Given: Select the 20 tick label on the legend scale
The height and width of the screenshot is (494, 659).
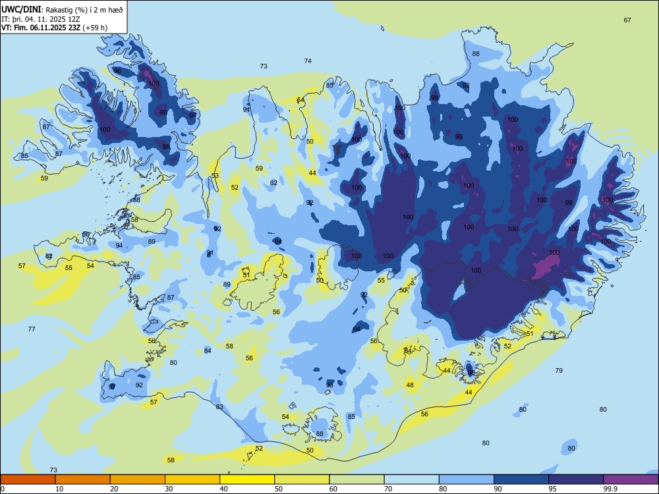Looking at the screenshot, I should [114, 489].
